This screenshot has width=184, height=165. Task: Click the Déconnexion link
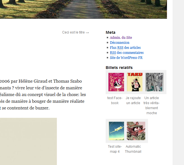[x=120, y=42]
